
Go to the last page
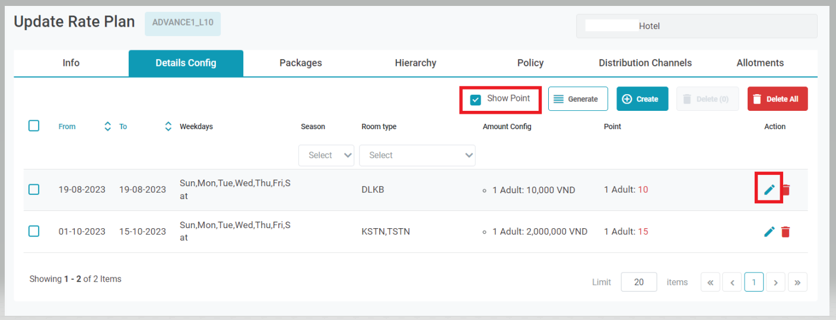pos(797,283)
